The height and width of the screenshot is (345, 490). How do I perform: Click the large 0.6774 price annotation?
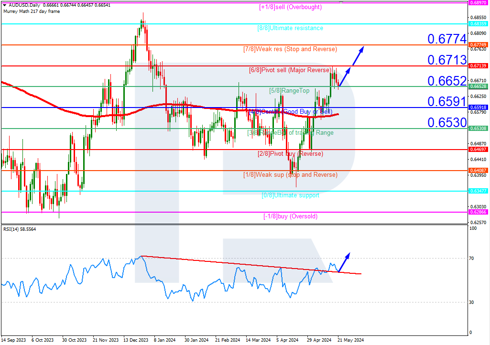tap(447, 39)
